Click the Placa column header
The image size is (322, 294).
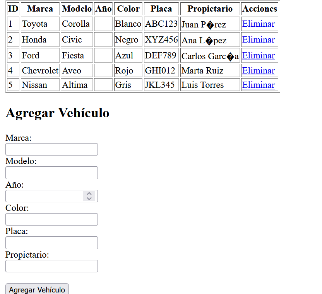click(x=161, y=9)
